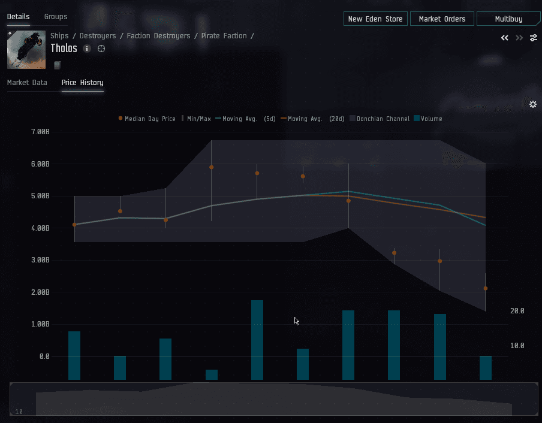Click the crosshair icon beside Tholos name
The height and width of the screenshot is (423, 542).
tap(101, 49)
